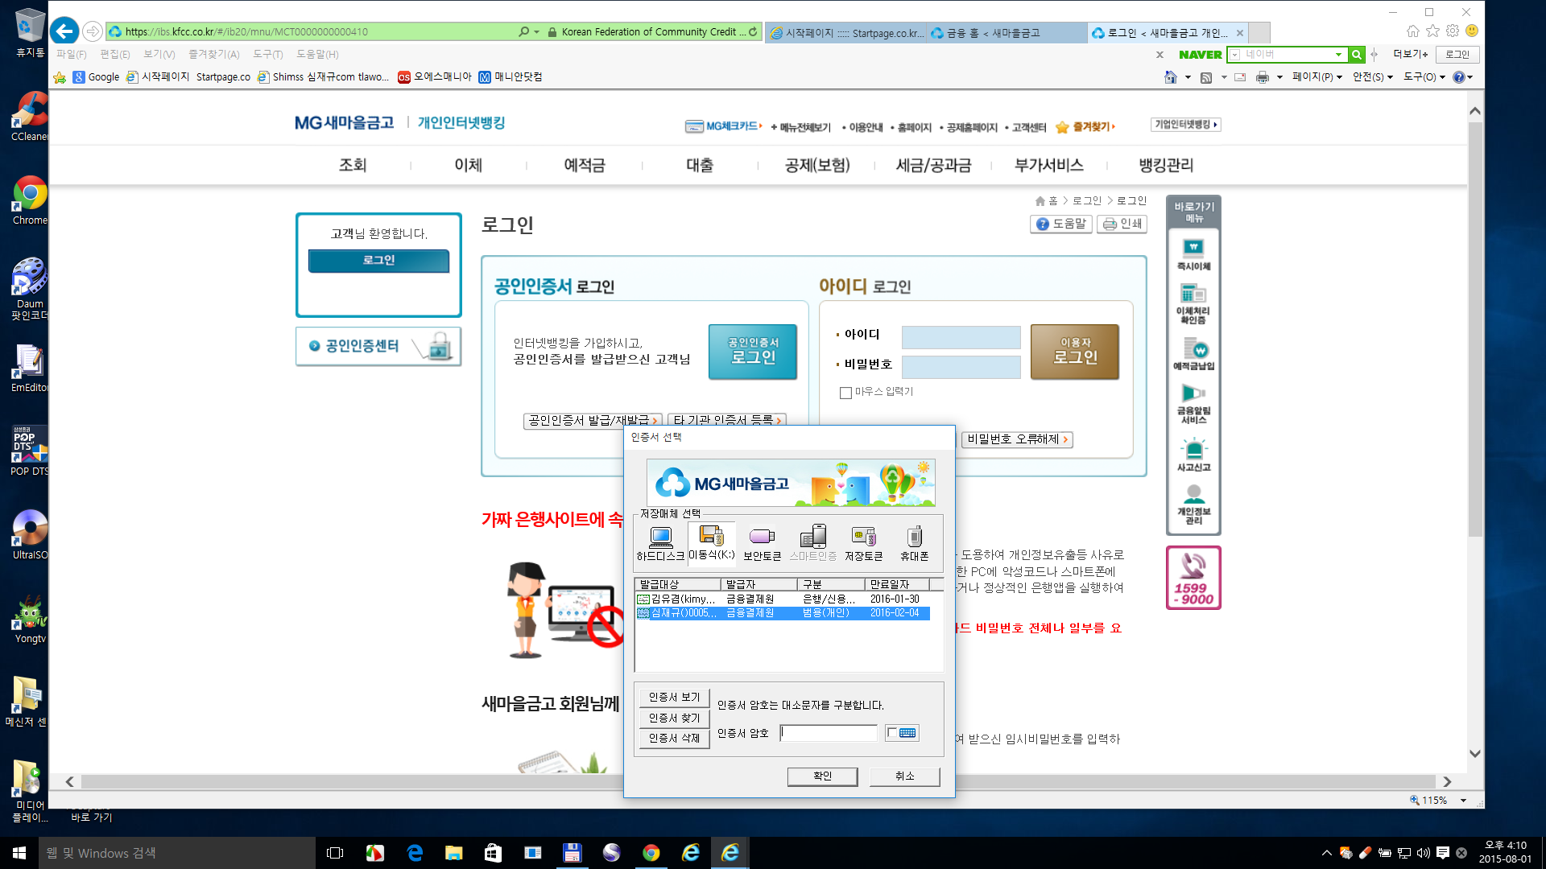
Task: Select the 휴대폰 mobile phone icon
Action: pyautogui.click(x=915, y=543)
